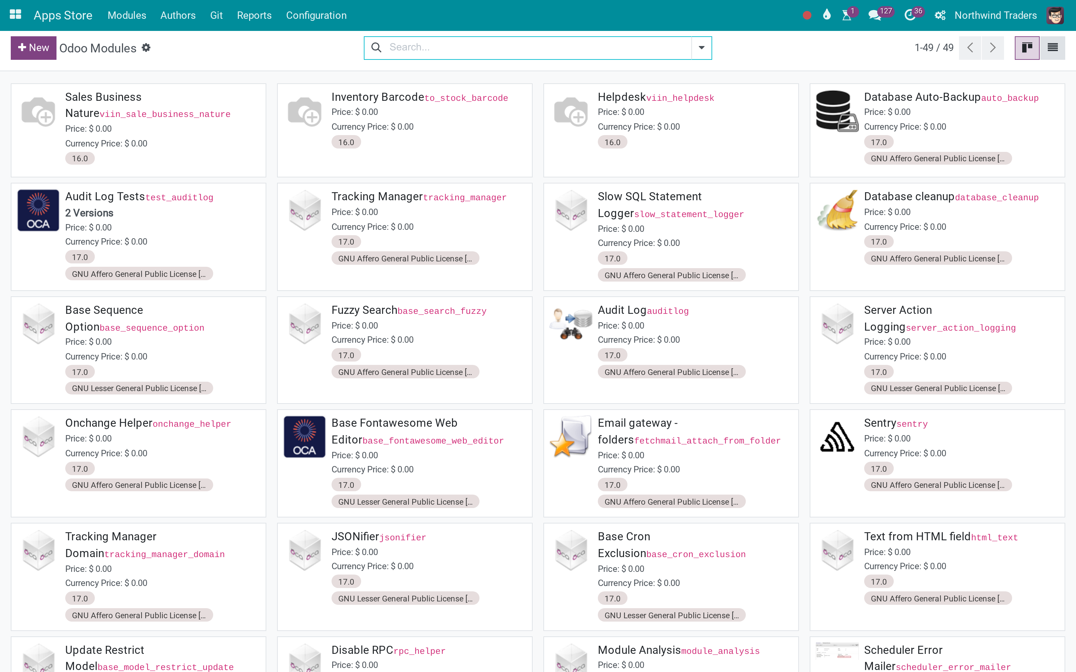1076x672 pixels.
Task: Click the to_stock_barcode technical name
Action: pos(466,98)
